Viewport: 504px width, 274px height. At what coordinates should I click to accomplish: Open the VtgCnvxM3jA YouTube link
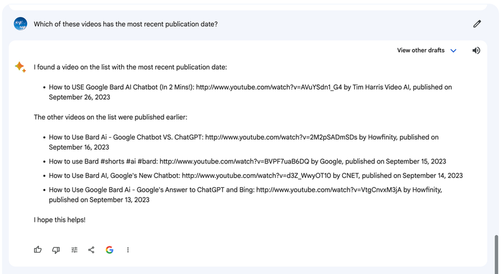click(x=329, y=190)
